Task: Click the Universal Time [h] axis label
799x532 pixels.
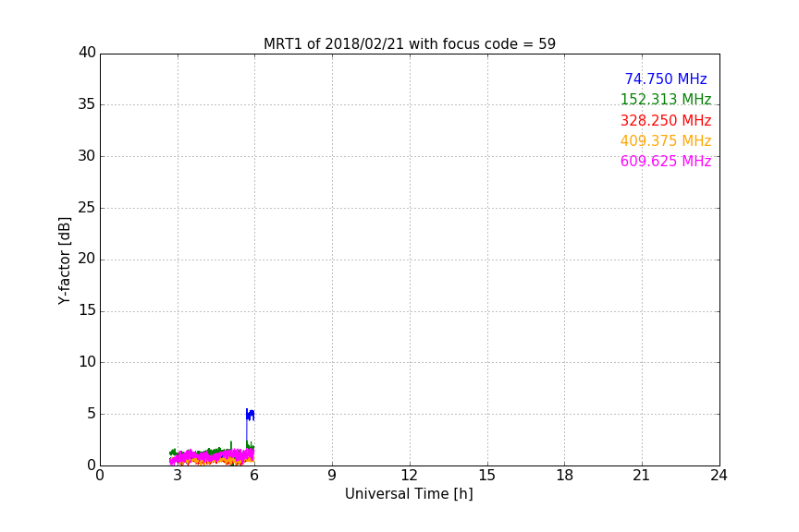Action: 409,494
